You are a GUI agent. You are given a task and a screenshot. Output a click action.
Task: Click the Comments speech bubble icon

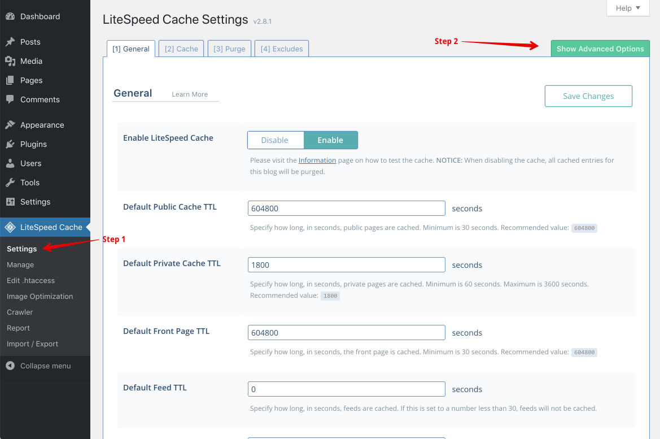tap(10, 99)
